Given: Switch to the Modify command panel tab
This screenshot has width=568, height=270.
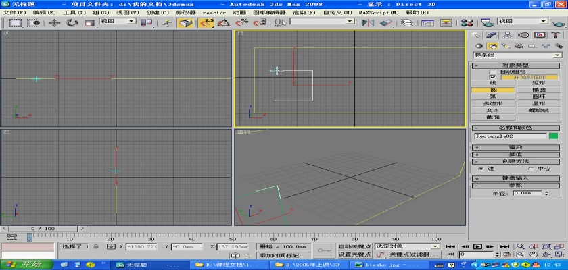Looking at the screenshot, I should (491, 35).
